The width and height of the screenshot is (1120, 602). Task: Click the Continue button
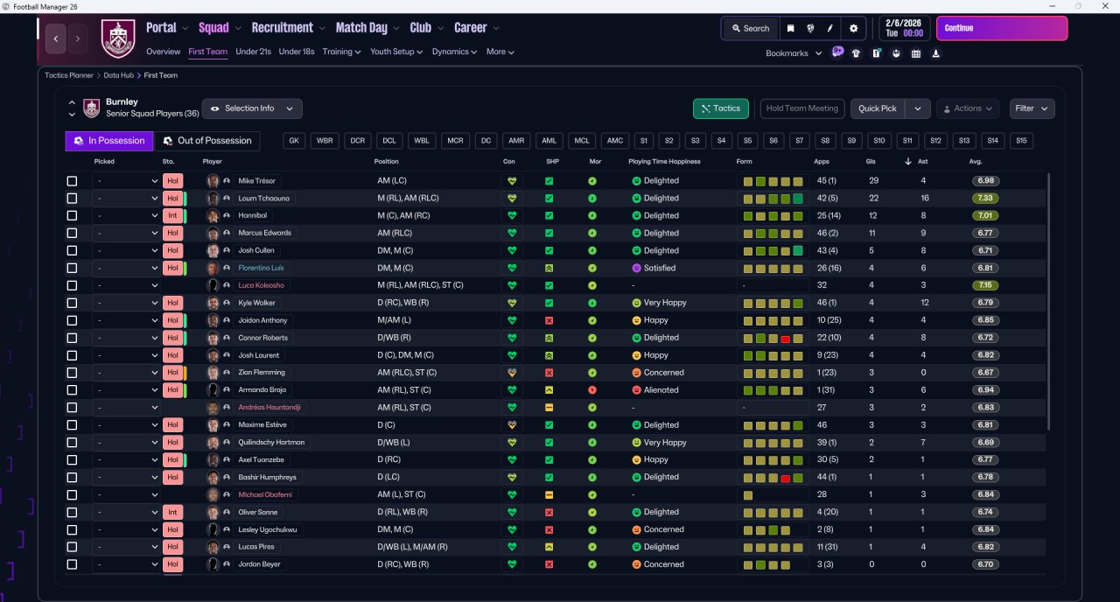point(1002,28)
